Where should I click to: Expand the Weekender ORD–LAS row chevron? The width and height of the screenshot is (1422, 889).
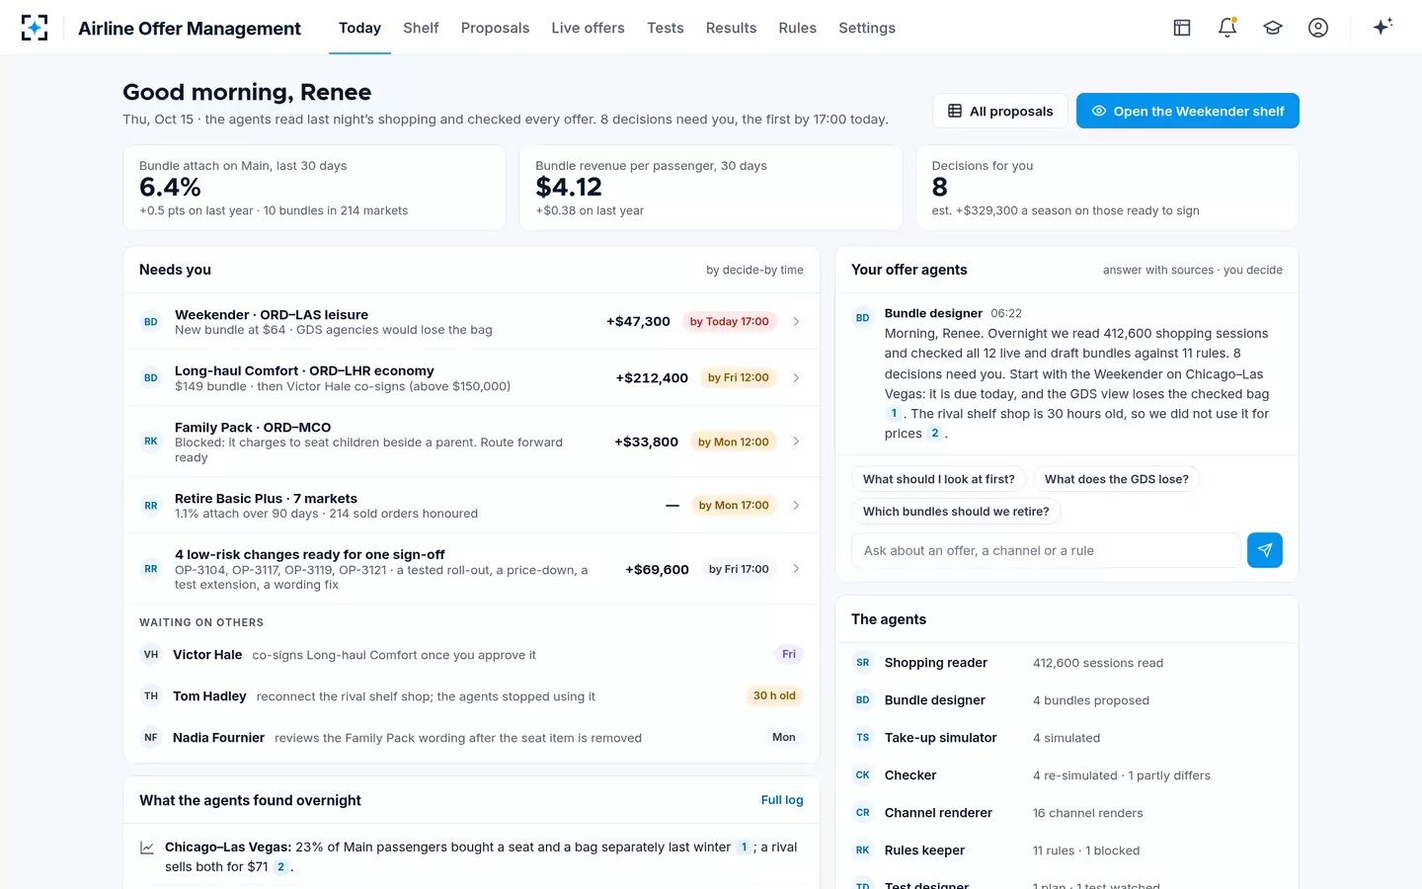point(797,322)
